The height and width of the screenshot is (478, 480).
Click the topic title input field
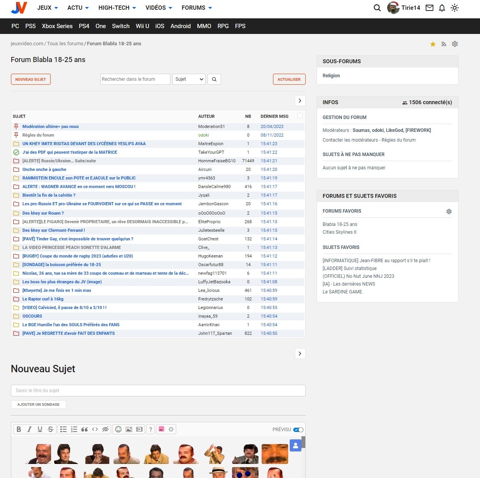point(158,391)
